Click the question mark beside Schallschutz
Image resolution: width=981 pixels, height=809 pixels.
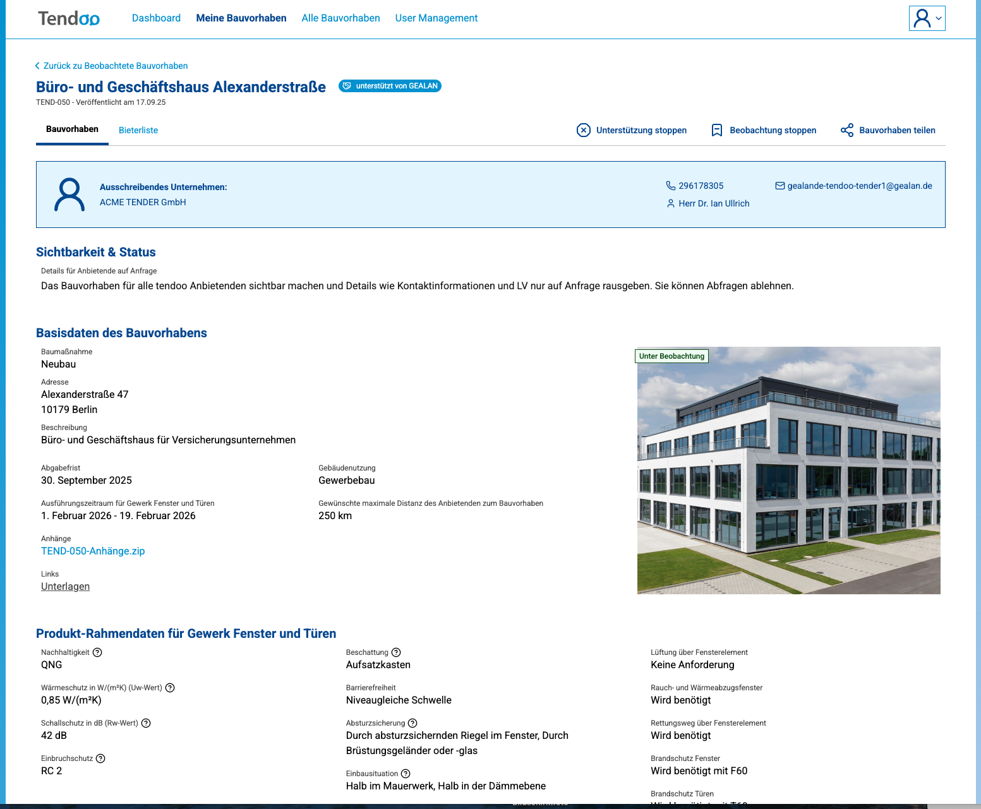click(x=147, y=723)
